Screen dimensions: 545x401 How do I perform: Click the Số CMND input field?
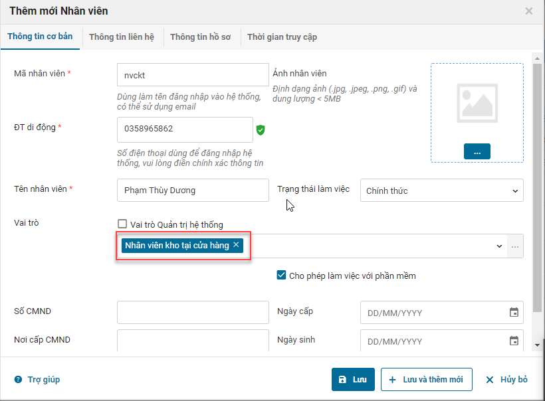[x=193, y=312]
